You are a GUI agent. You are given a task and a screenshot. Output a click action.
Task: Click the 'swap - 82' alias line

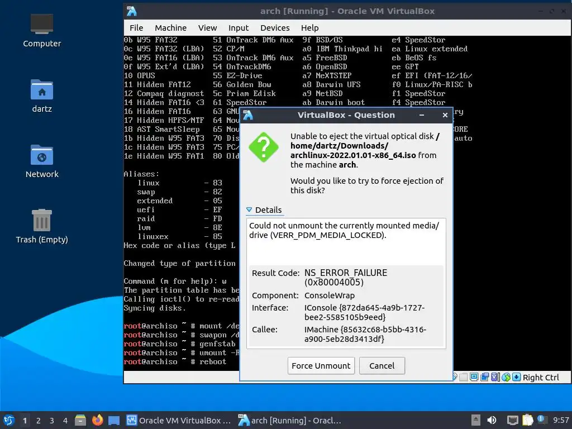click(179, 192)
